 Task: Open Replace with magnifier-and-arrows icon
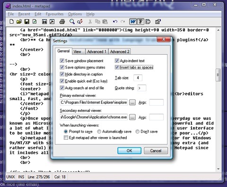click(x=80, y=22)
